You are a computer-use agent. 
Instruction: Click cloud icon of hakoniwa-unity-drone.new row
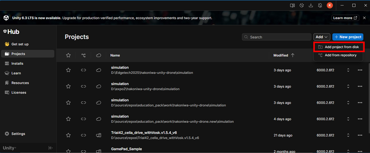coord(99,119)
